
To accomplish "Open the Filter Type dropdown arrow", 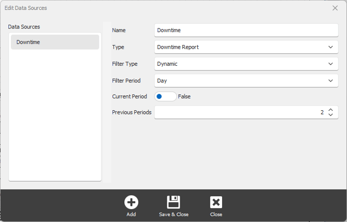I will pyautogui.click(x=330, y=64).
